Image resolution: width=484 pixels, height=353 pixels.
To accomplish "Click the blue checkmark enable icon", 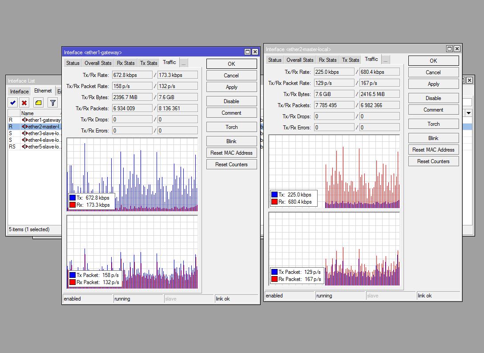I will [x=13, y=103].
